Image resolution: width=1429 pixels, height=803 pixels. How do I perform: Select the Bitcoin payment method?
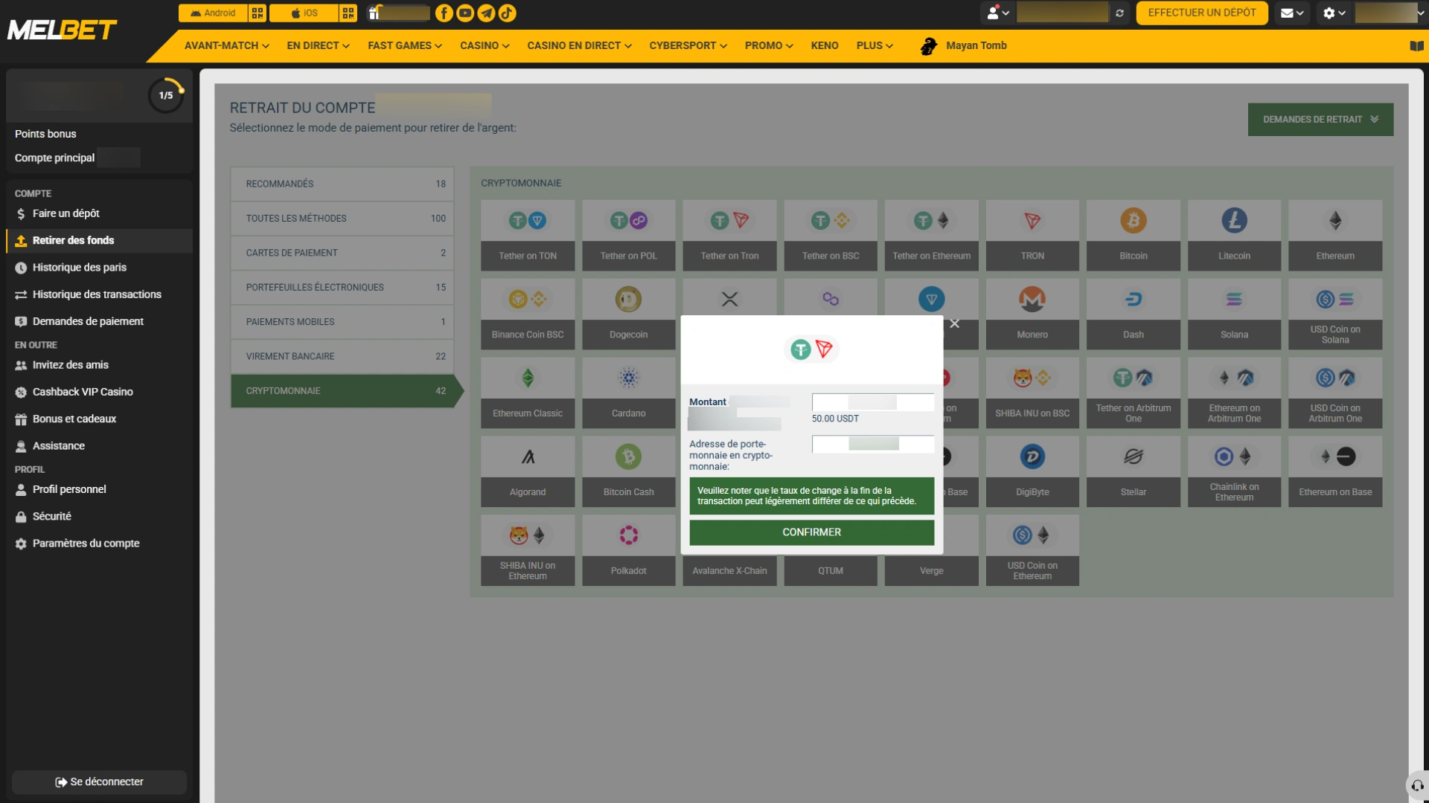[1133, 235]
